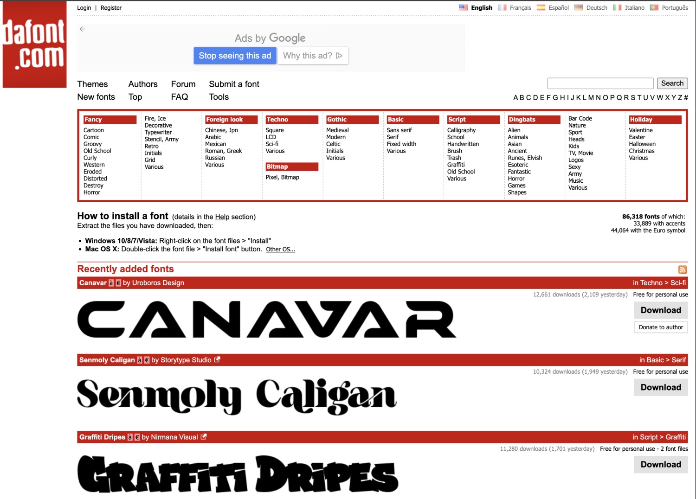Focus the font search input field
The width and height of the screenshot is (696, 499).
(600, 83)
